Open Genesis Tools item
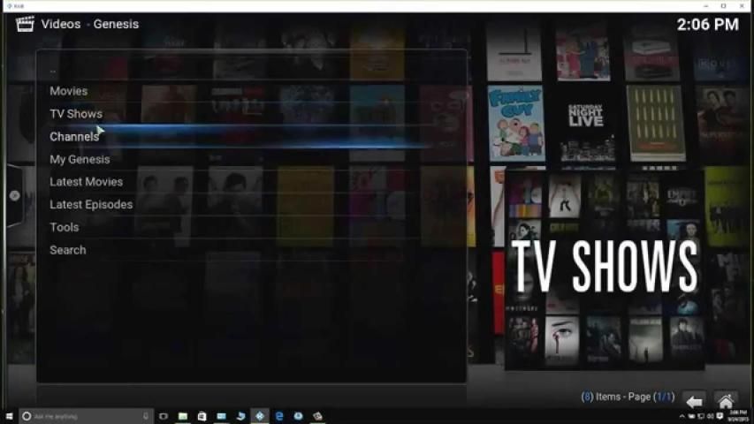The image size is (754, 424). click(65, 227)
